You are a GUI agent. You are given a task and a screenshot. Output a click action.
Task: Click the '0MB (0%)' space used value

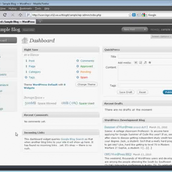click(69, 103)
